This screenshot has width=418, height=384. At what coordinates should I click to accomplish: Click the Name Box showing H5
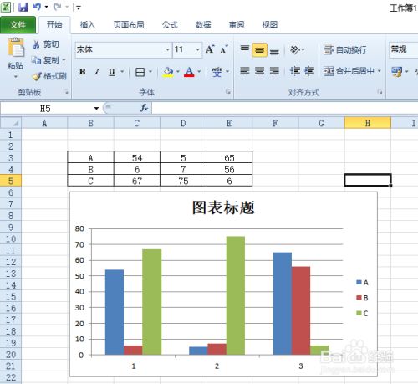click(x=45, y=109)
